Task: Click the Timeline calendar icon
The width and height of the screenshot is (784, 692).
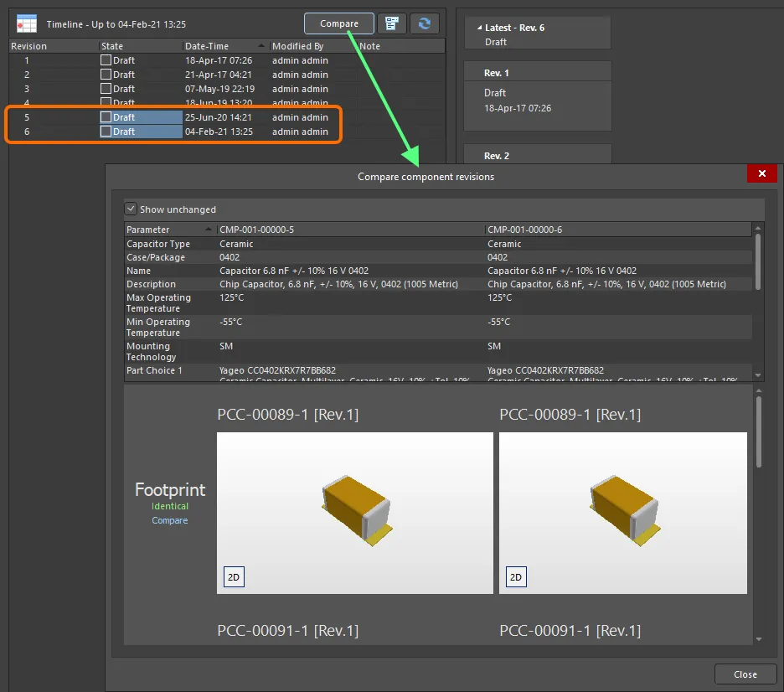Action: pos(25,23)
